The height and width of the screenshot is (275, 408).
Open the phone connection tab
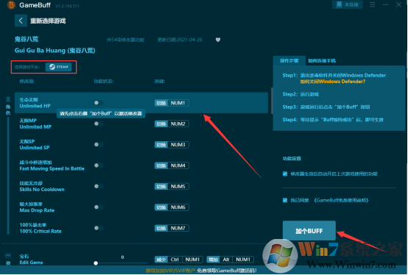(322, 61)
